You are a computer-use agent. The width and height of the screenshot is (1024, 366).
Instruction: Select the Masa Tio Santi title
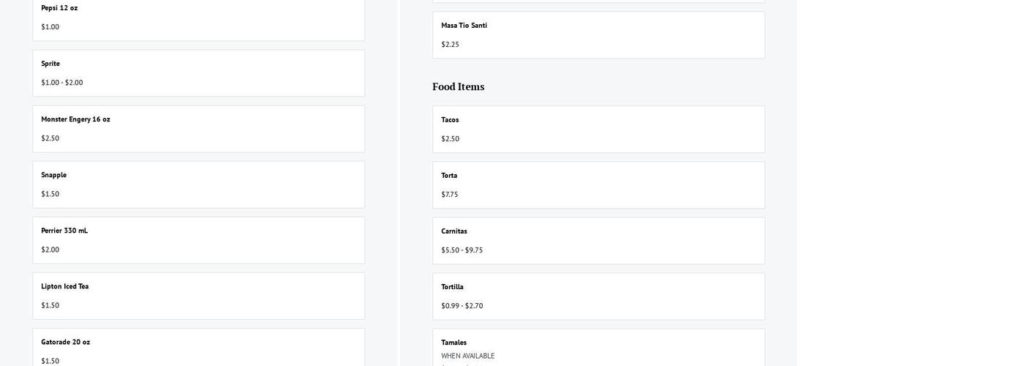click(x=464, y=26)
